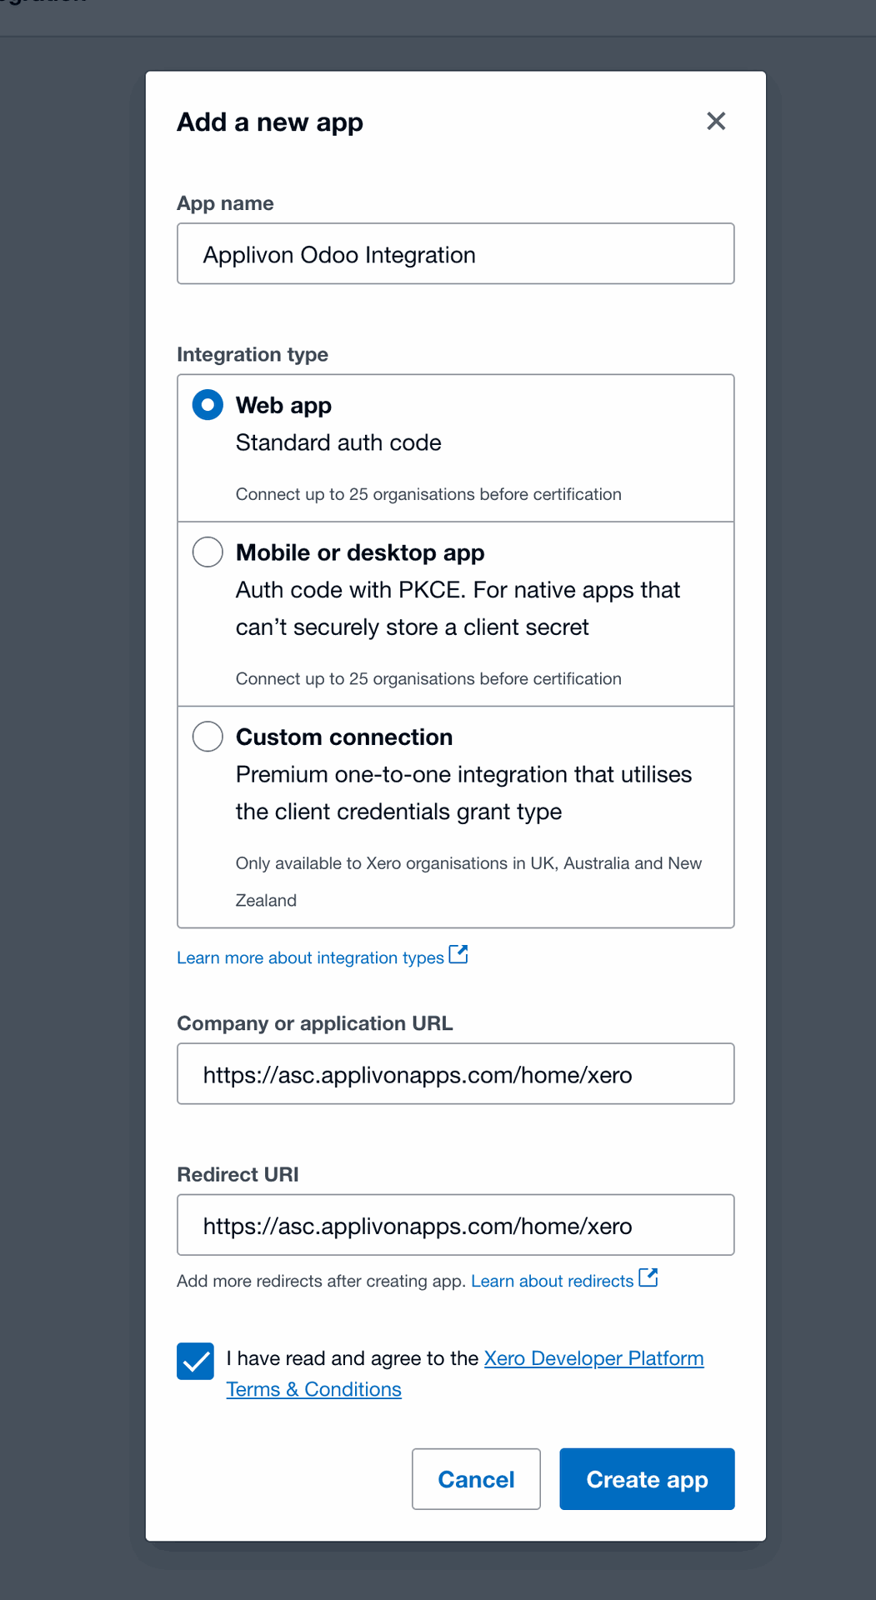Uncheck the terms agreement checkbox
Screen dimensions: 876x1600
[x=196, y=1362]
